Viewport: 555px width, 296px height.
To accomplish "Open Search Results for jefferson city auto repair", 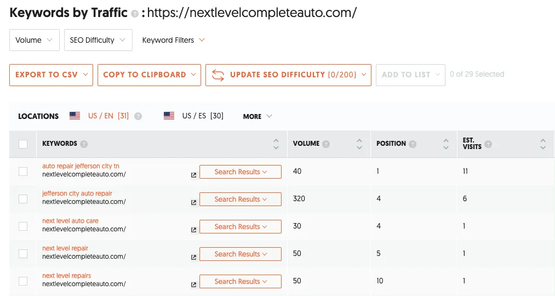I will tap(240, 199).
